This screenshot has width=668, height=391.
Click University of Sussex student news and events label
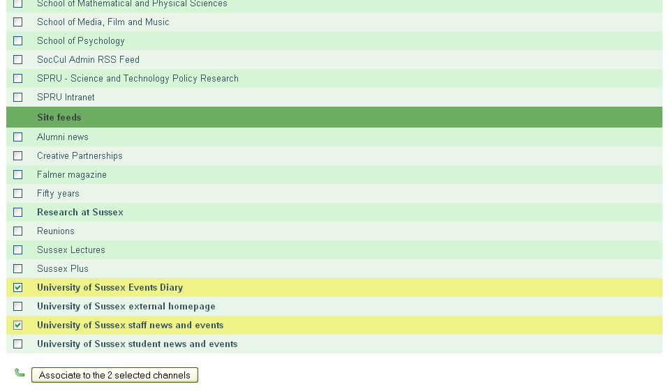[x=138, y=344]
